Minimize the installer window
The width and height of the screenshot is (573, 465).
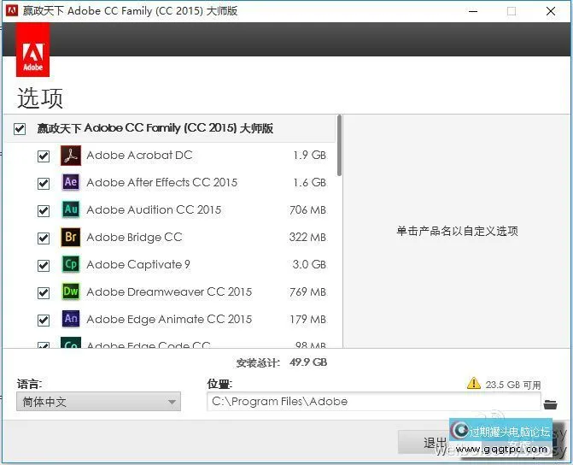click(473, 11)
